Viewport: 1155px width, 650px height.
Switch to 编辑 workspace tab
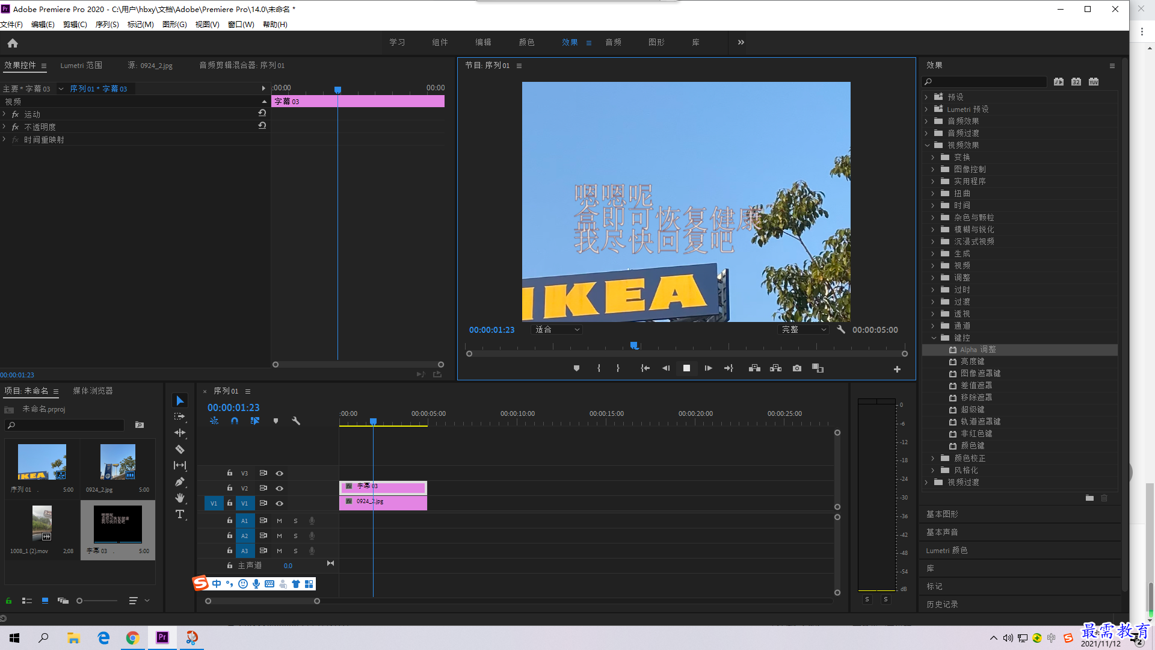(483, 43)
